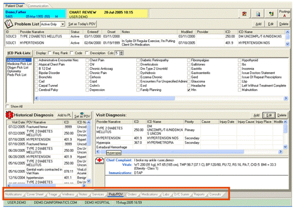Click the first-aid kit icon by Chief Complaint
Screen dimensions: 295x208
point(99,161)
